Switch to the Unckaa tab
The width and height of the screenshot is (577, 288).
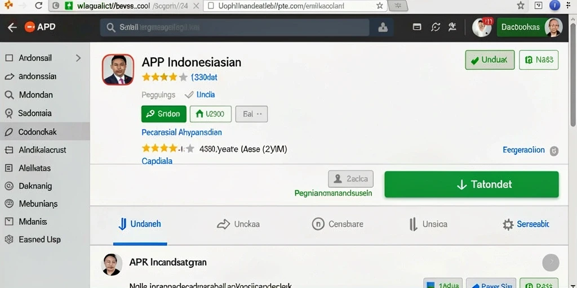coord(238,224)
